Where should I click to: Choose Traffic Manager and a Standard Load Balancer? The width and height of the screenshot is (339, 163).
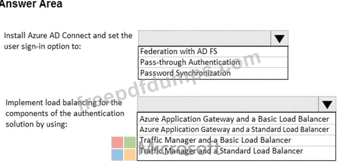236,151
